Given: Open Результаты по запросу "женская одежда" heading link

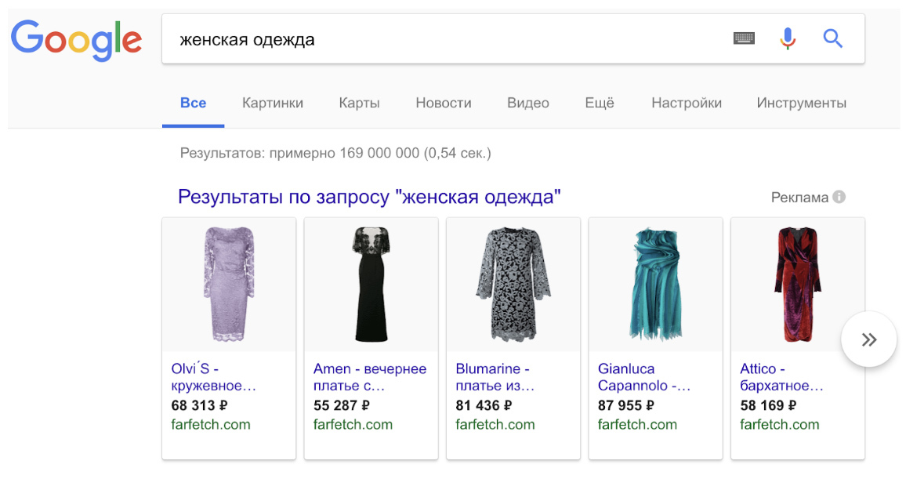Looking at the screenshot, I should coord(369,197).
